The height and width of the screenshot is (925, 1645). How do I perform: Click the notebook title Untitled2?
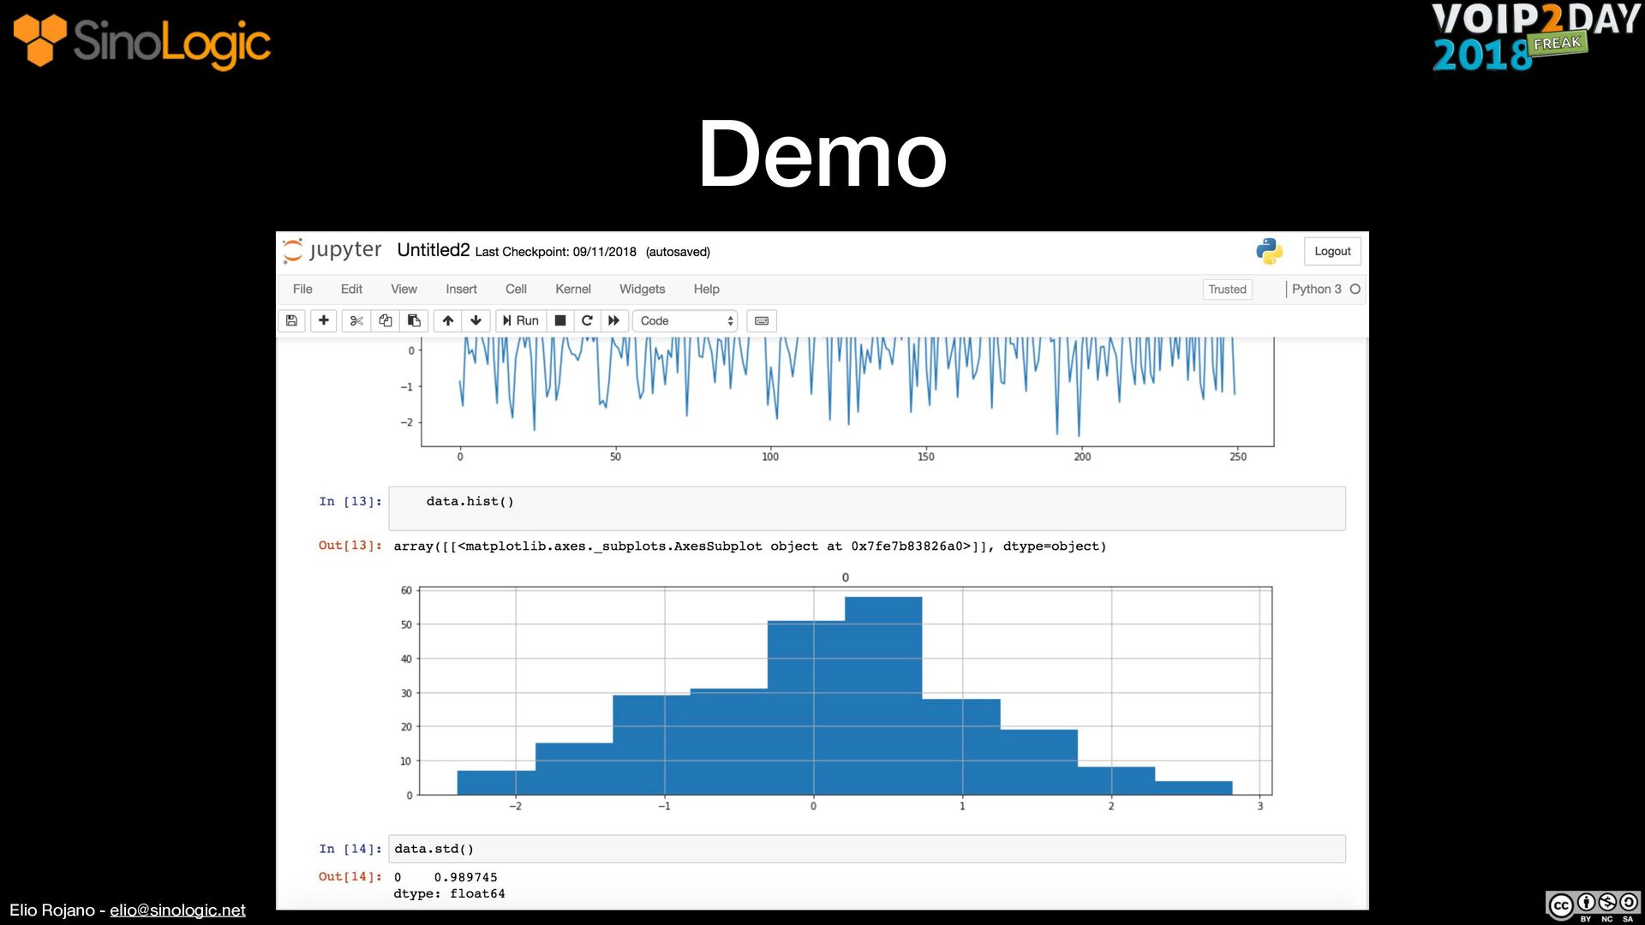433,250
